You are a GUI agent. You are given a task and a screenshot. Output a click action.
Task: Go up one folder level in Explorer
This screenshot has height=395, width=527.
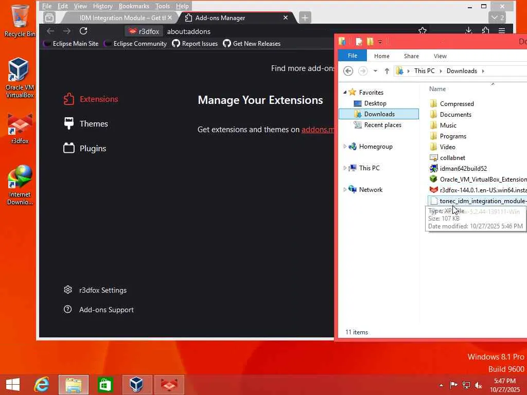[x=387, y=71]
